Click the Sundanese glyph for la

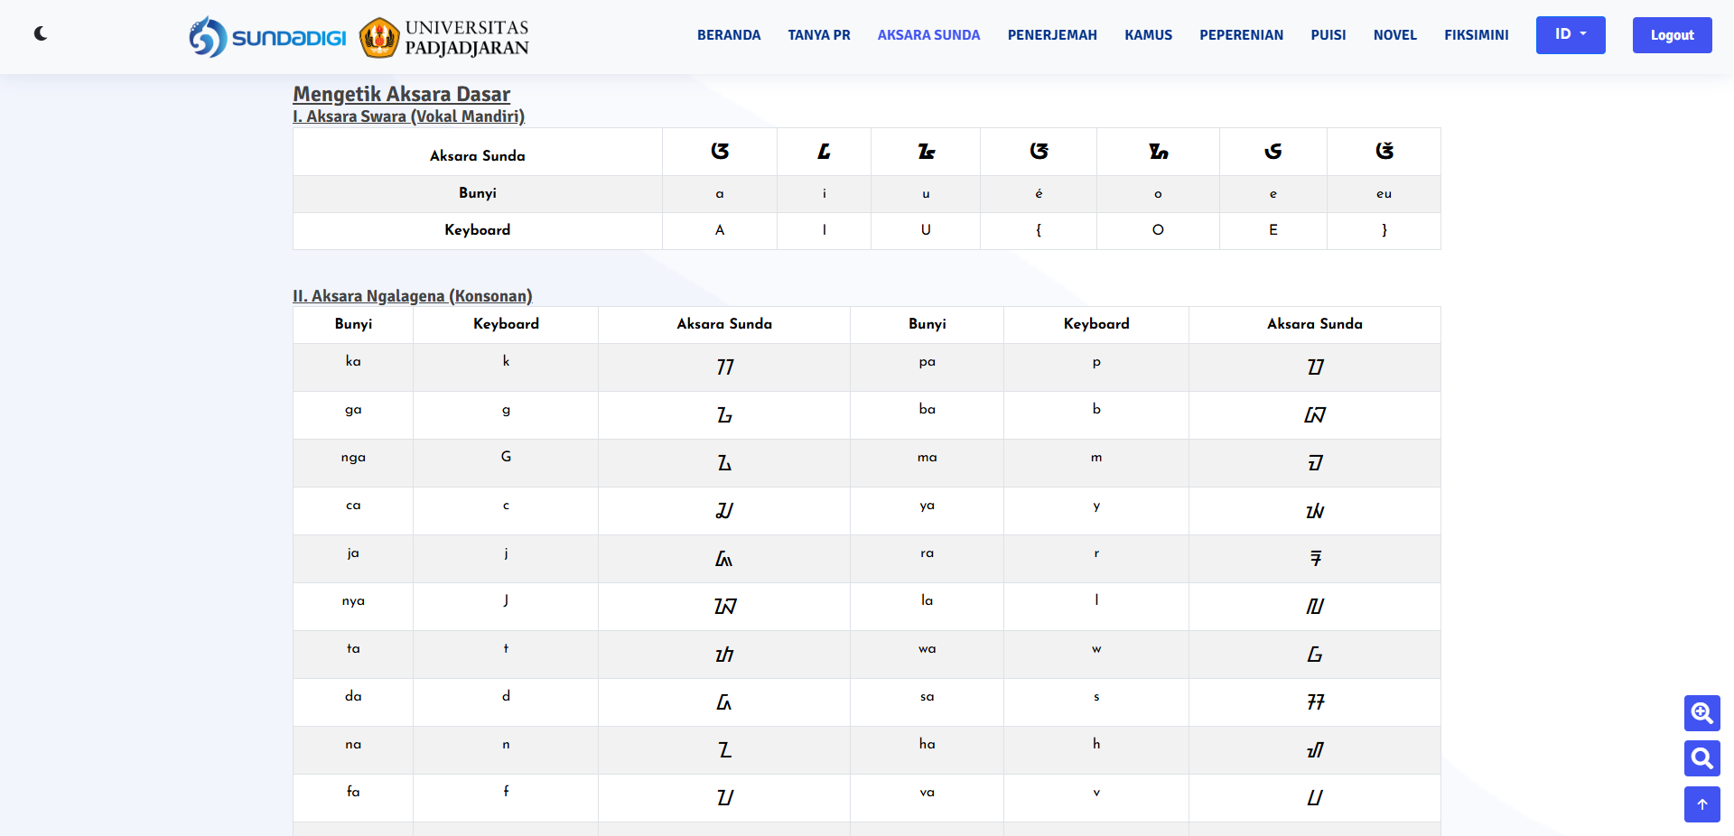1315,607
